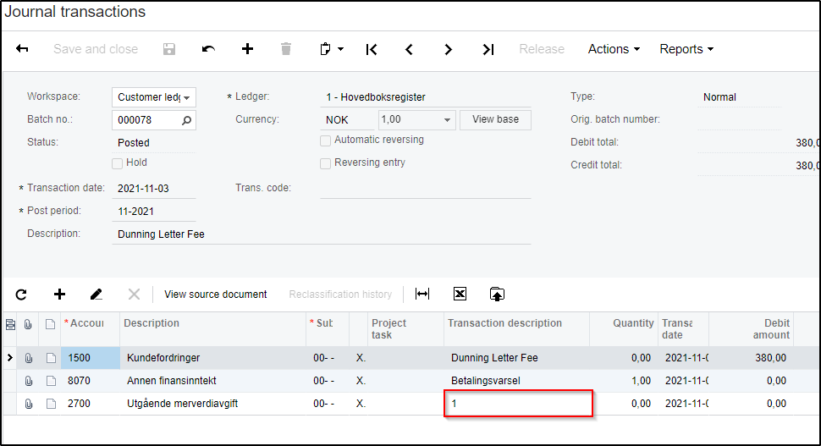Export grid lines to Excel

click(x=460, y=295)
